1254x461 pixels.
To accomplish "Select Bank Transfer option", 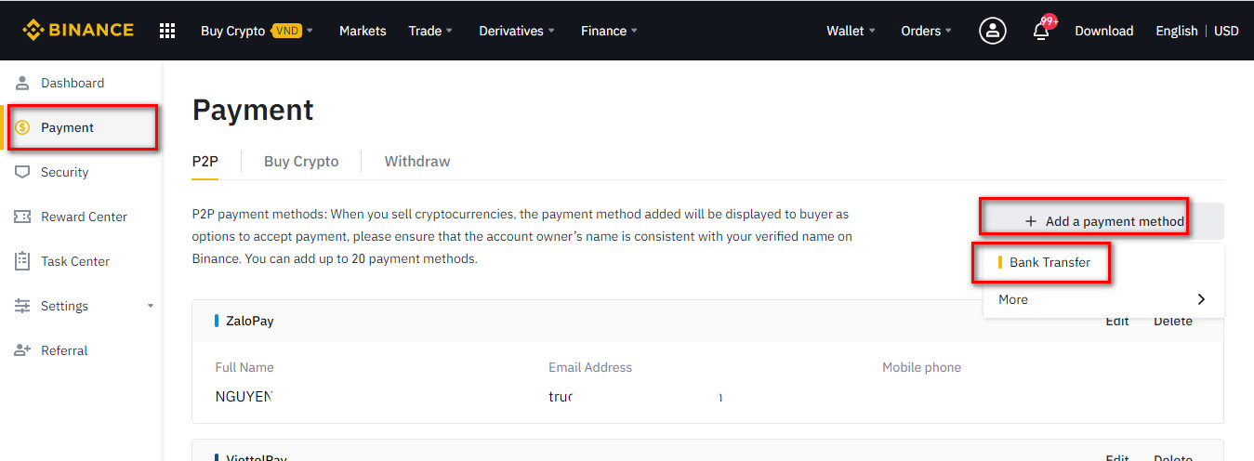I will [1049, 262].
